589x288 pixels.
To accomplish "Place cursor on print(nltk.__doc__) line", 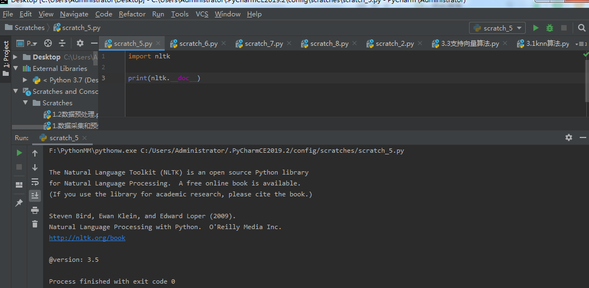I will point(164,78).
